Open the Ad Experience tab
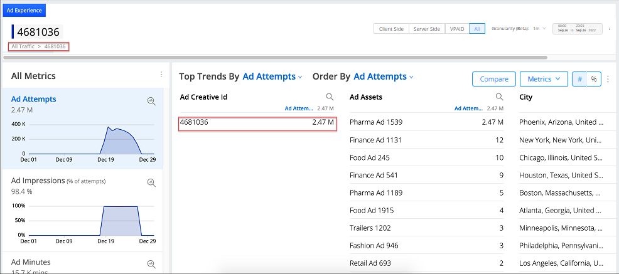 (x=25, y=10)
